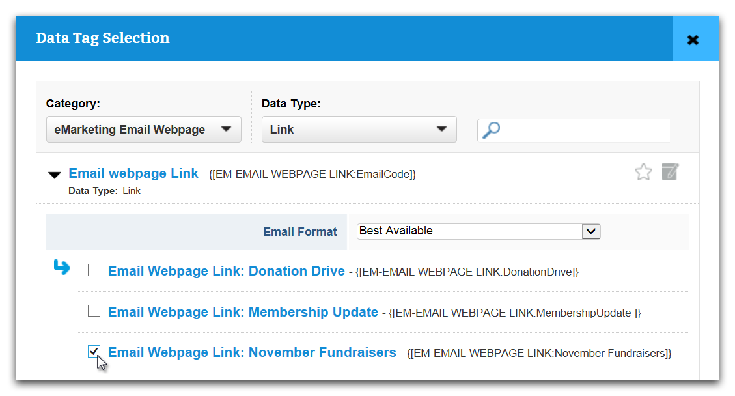Select the {[EM-EMAIL WEBPAGE LINK:November Fundraisers]} tag text

click(539, 353)
